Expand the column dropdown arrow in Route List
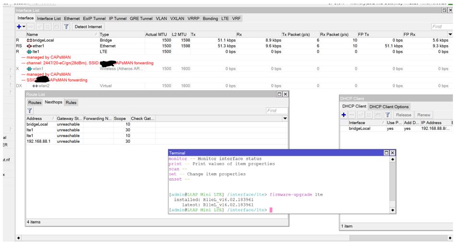Screen dimensions: 463x244 (285, 118)
